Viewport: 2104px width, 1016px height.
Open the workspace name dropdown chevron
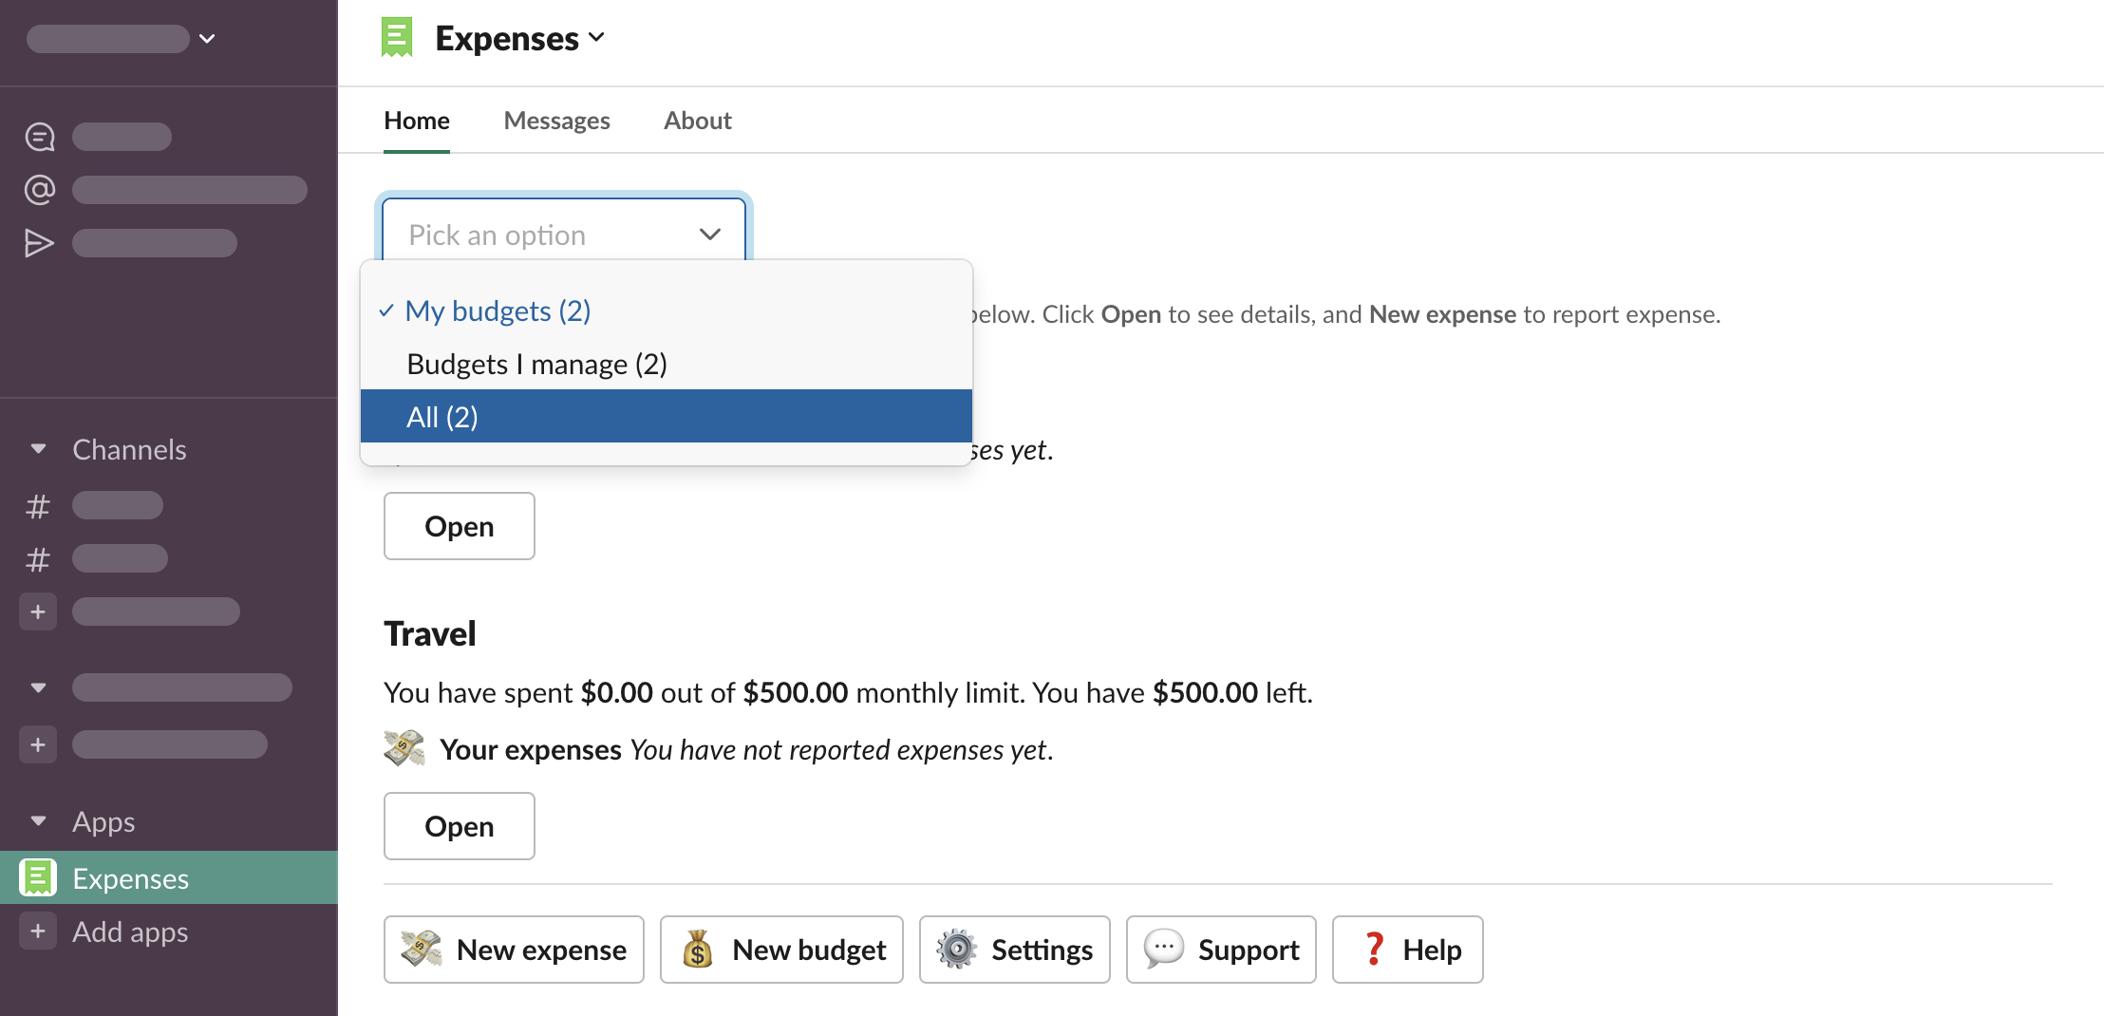(207, 39)
